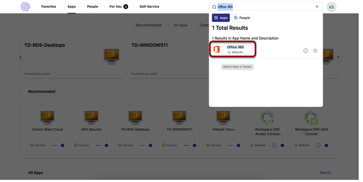Go to the Favorites tab
The height and width of the screenshot is (182, 363).
(x=49, y=7)
